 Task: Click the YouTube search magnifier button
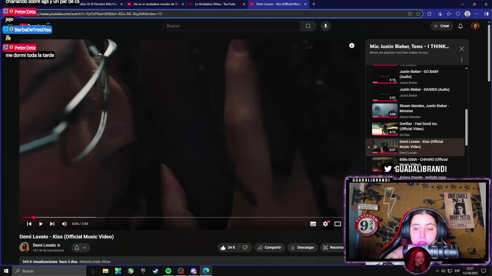coord(308,26)
